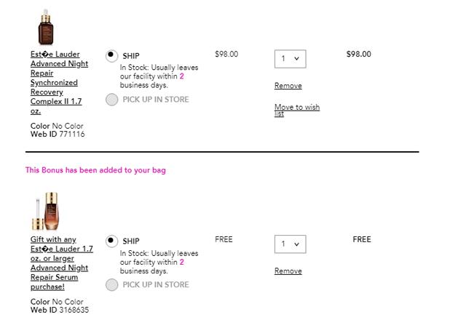Choose PICK UP IN STORE for bonus gift
The height and width of the screenshot is (336, 455).
[111, 284]
